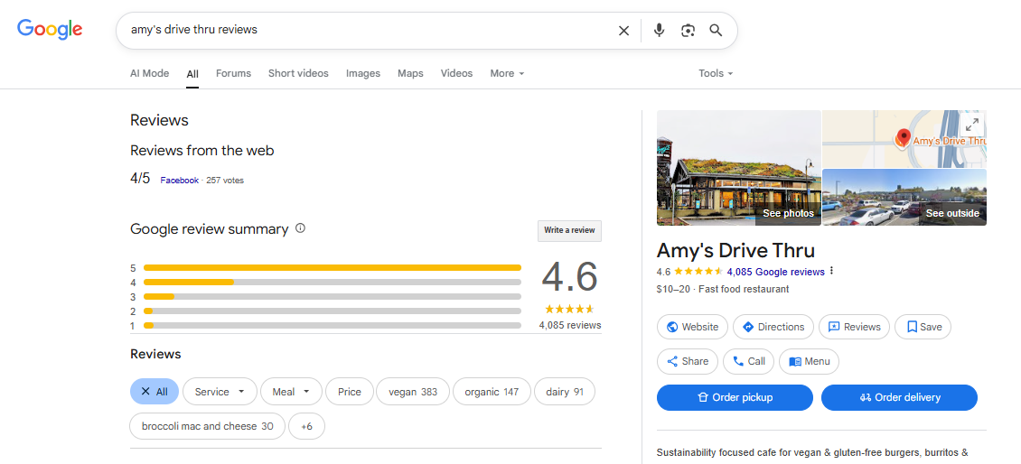The width and height of the screenshot is (1021, 464).
Task: Start voice search with microphone icon
Action: click(x=659, y=30)
